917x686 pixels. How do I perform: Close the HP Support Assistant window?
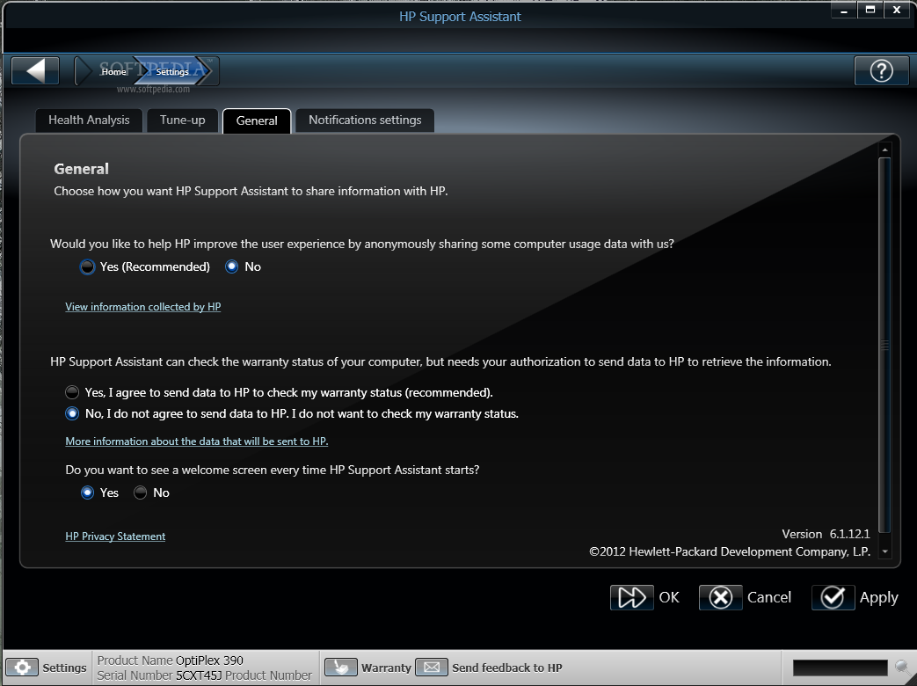pyautogui.click(x=897, y=10)
